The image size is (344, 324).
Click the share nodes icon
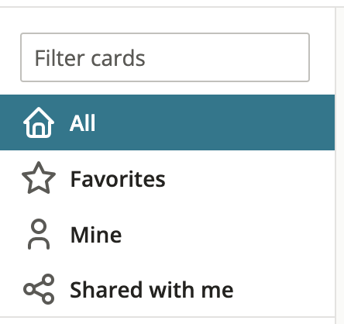(39, 289)
